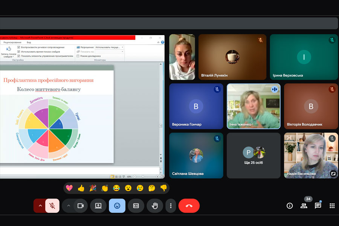Start slide show from status bar icon

tap(124, 177)
